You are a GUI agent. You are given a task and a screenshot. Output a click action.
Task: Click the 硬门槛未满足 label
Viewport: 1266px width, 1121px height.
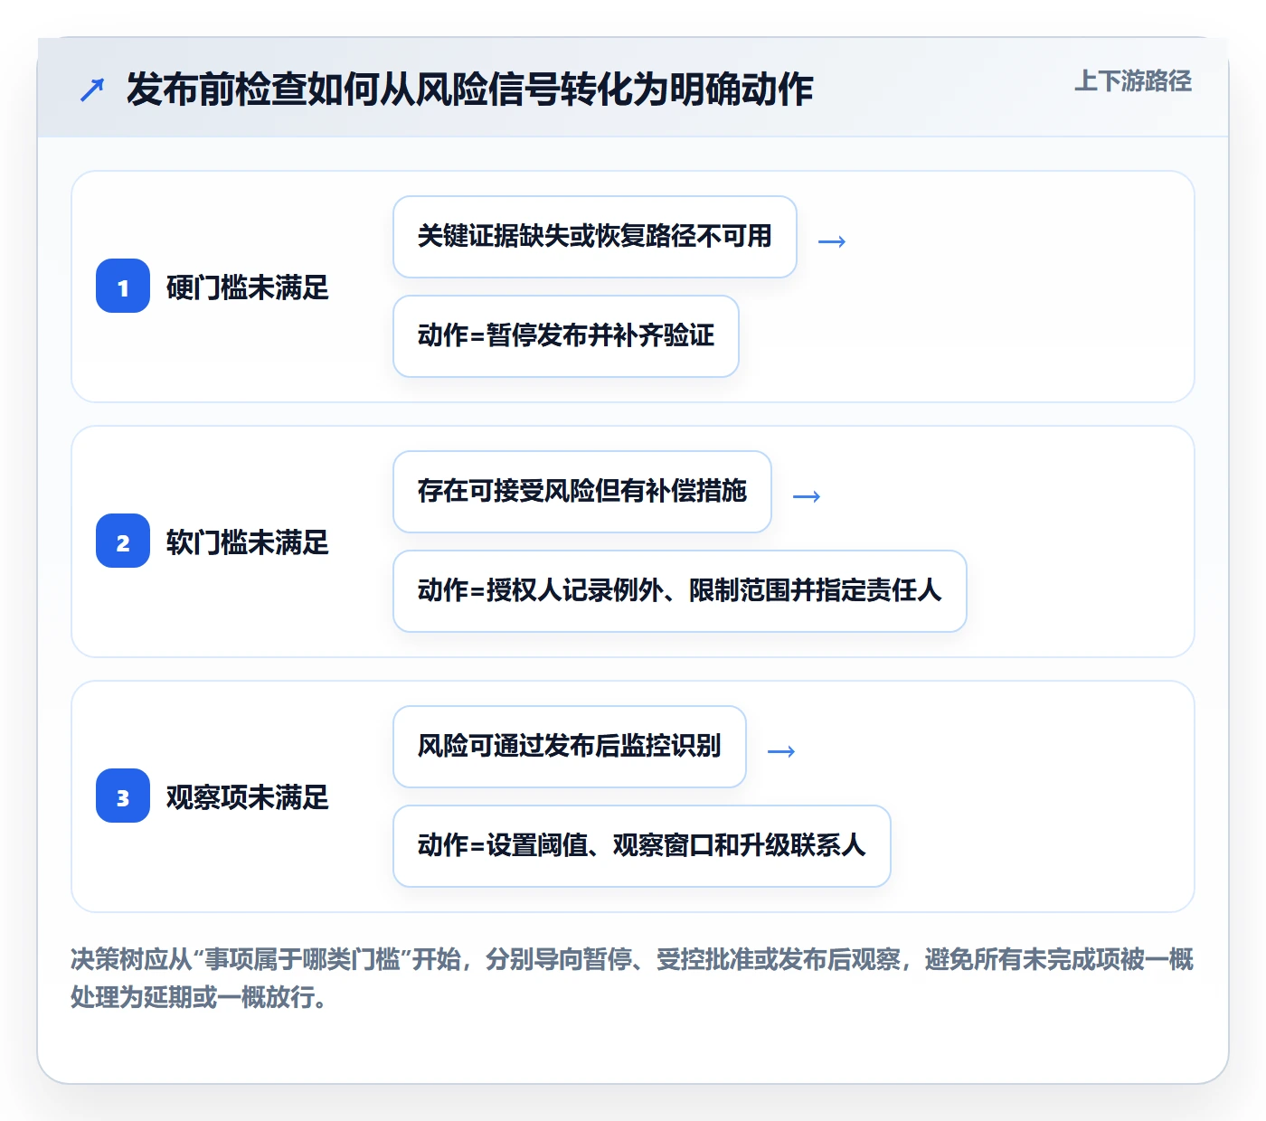tap(248, 287)
